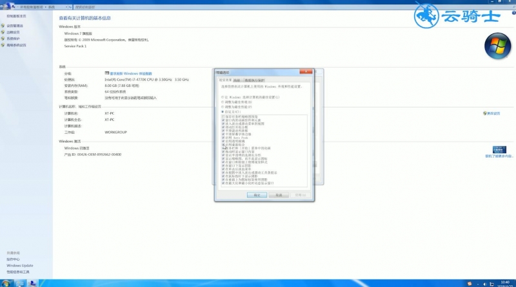Image resolution: width=516 pixels, height=287 pixels.
Task: Show hidden tray icons arrow
Action: coord(478,284)
